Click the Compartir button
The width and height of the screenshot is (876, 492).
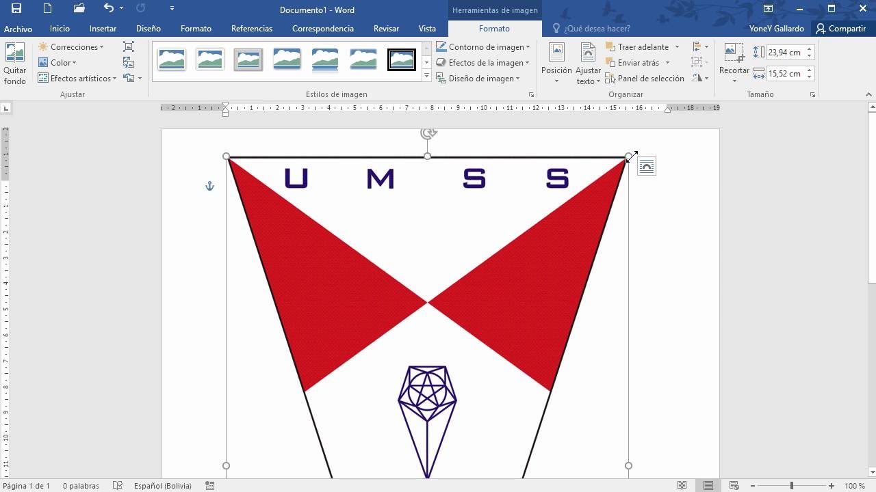click(840, 29)
